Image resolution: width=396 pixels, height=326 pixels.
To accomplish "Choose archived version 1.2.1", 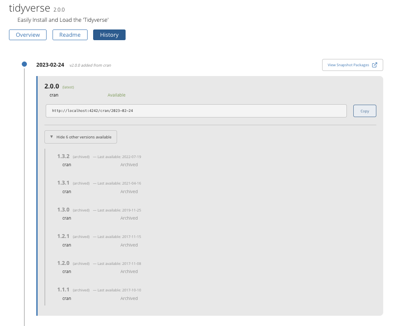I will (x=63, y=236).
